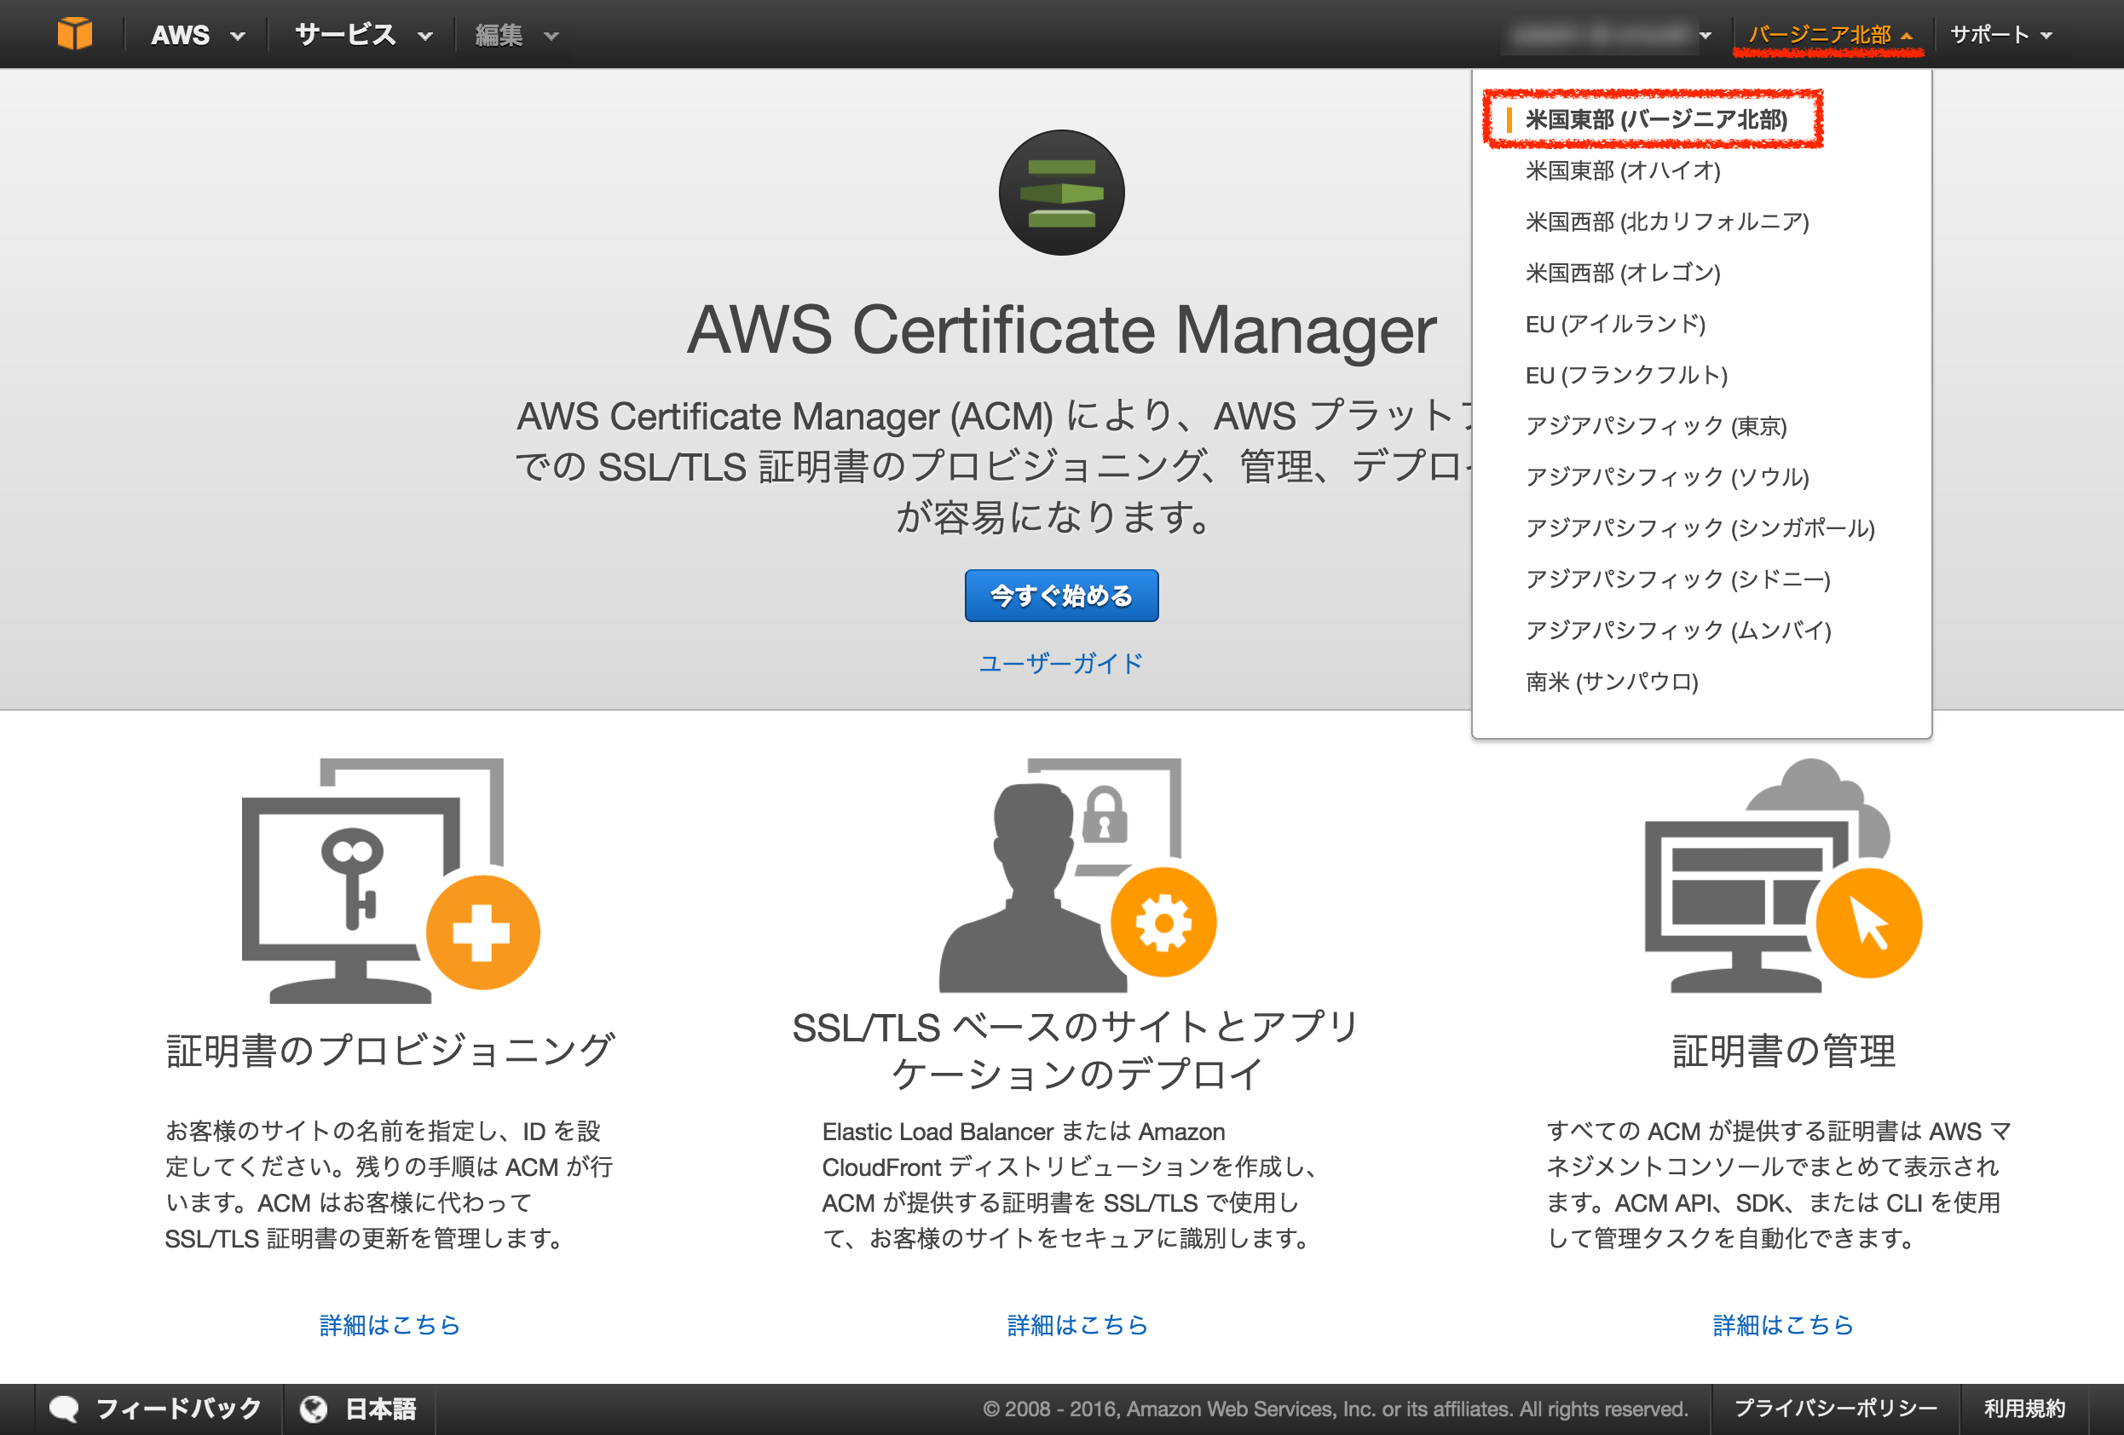
Task: Click the language globe icon
Action: pos(315,1408)
